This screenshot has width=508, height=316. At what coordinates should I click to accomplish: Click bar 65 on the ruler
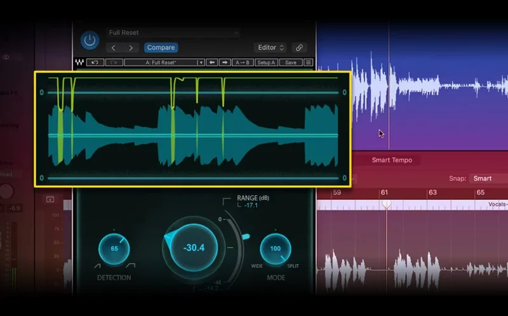[481, 193]
